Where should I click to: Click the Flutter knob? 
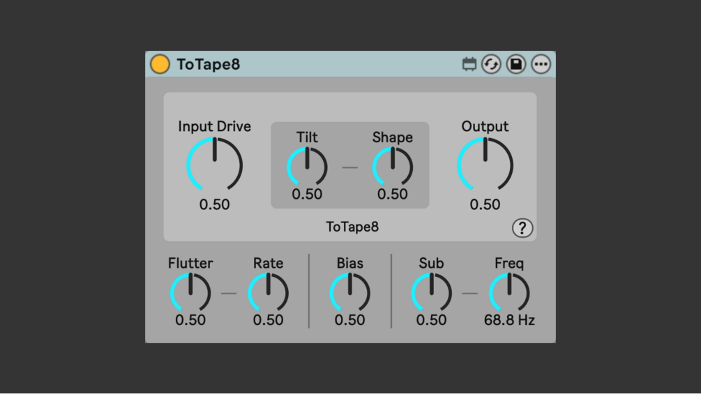pos(190,293)
